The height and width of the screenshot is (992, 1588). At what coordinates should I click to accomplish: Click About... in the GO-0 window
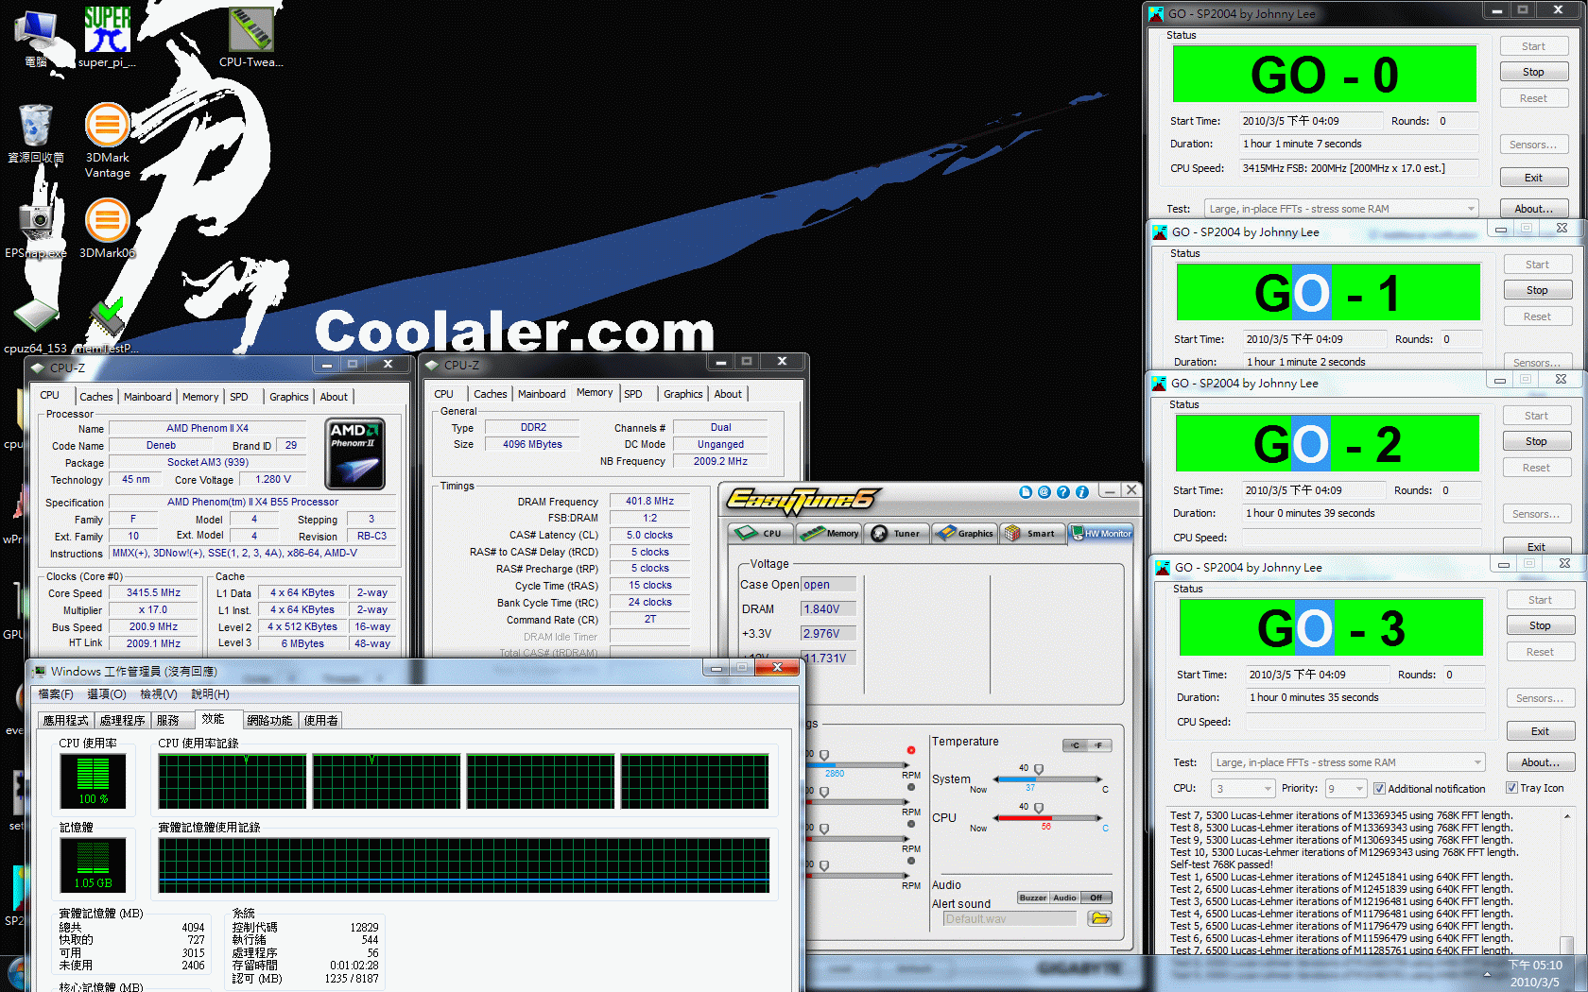coord(1533,209)
